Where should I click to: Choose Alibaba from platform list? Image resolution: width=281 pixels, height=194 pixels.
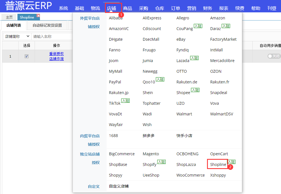click(x=116, y=18)
